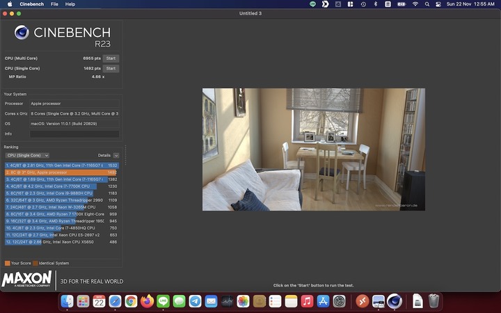The height and width of the screenshot is (313, 501).
Task: Open the App Store from Dock
Action: click(323, 301)
